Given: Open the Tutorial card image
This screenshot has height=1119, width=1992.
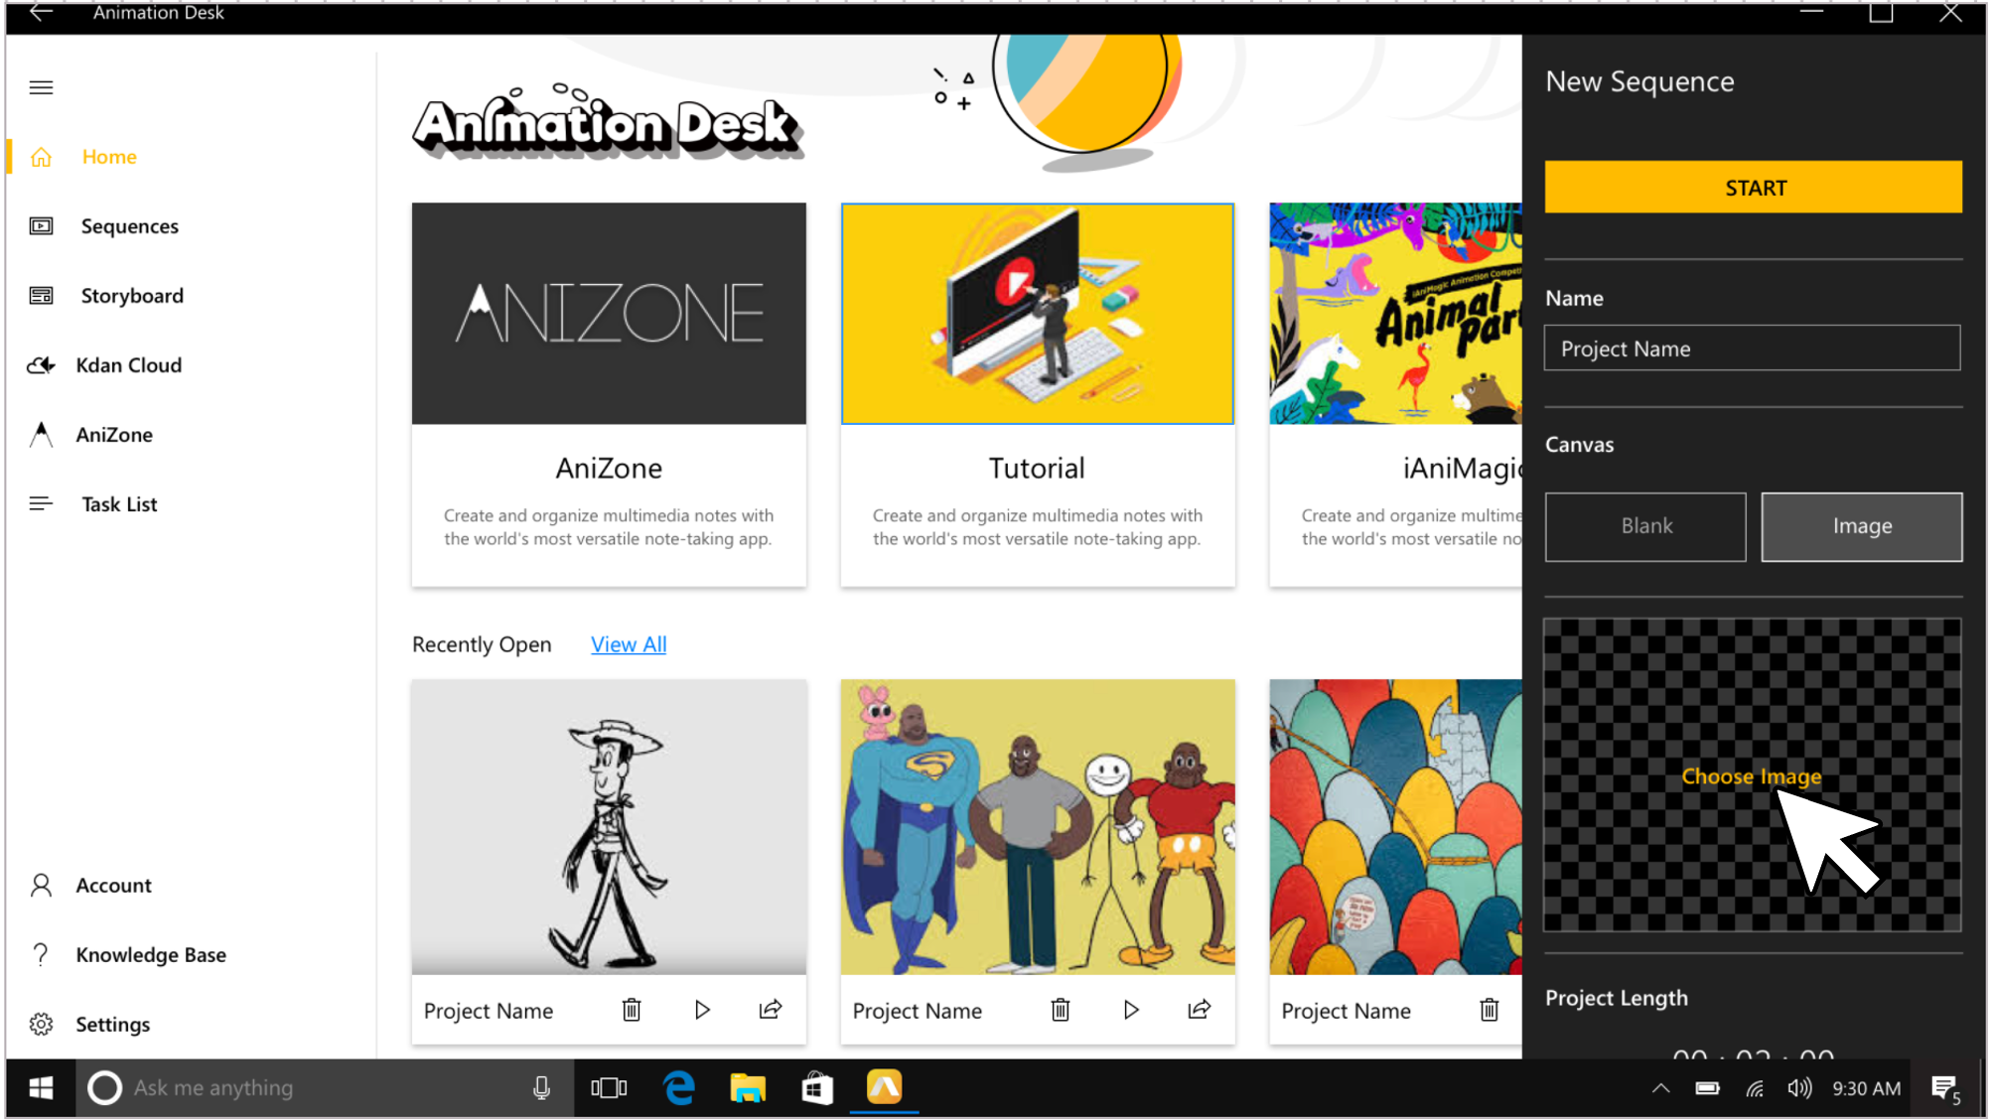Looking at the screenshot, I should [1038, 314].
